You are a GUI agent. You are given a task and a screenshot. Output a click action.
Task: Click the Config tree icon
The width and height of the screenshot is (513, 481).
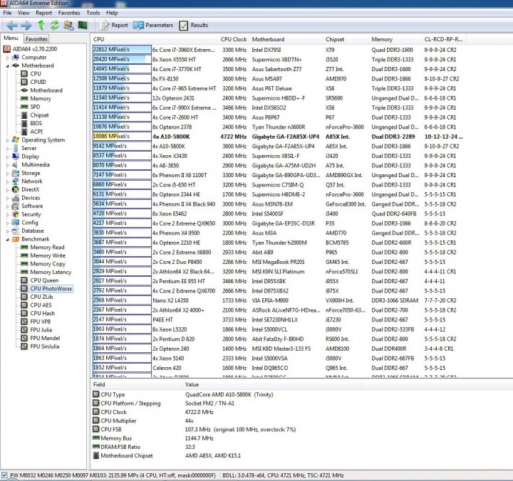click(x=16, y=222)
